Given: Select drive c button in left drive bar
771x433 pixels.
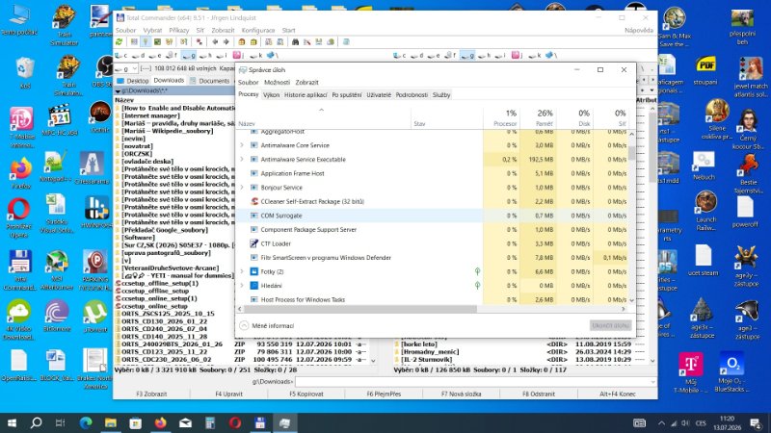Looking at the screenshot, I should 121,56.
